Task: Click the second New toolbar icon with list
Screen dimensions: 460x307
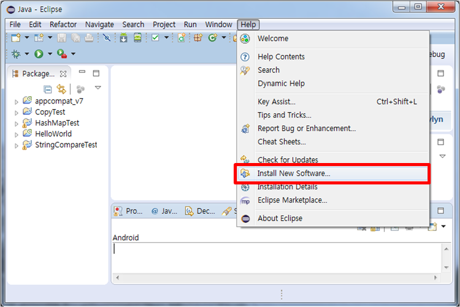Action: 39,37
